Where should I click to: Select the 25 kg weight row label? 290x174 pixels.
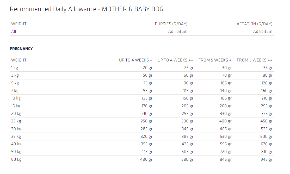coord(16,121)
